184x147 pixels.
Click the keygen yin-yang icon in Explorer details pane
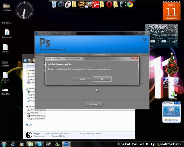(29, 135)
